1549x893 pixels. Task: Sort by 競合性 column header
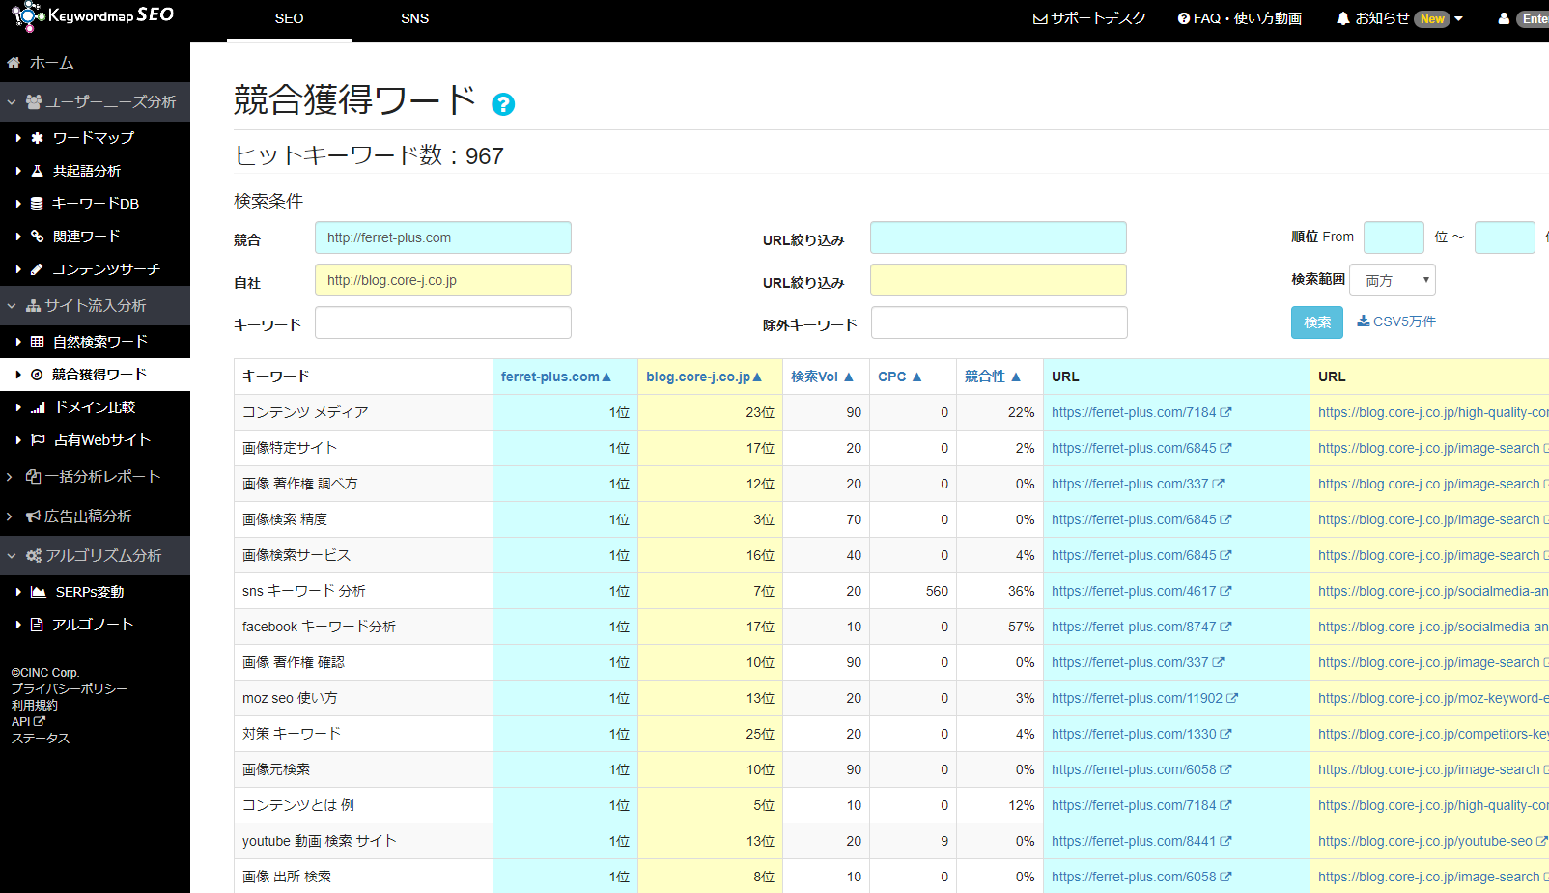point(992,377)
